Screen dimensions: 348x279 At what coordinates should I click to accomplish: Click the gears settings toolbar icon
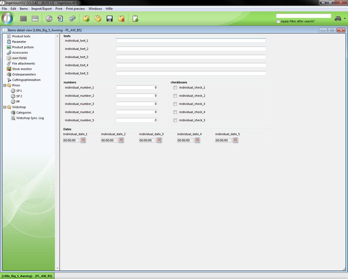[x=72, y=19]
